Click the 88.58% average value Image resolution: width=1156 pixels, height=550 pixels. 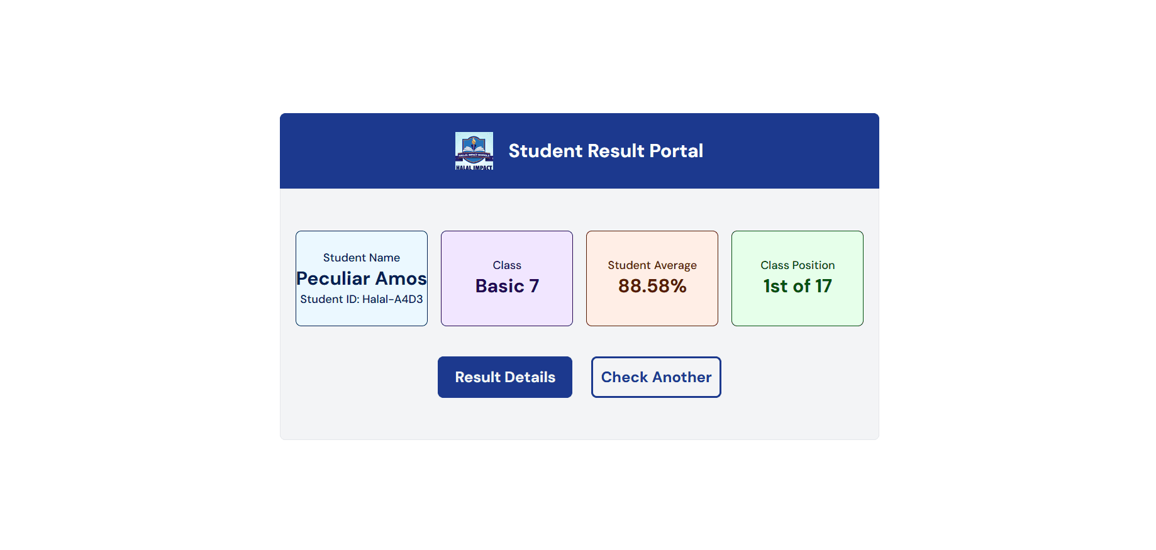coord(652,286)
